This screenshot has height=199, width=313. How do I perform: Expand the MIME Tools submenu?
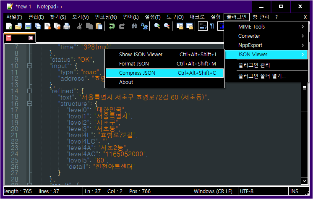[x=266, y=27]
